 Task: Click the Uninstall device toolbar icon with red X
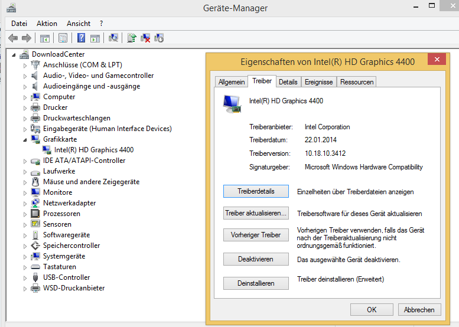145,38
